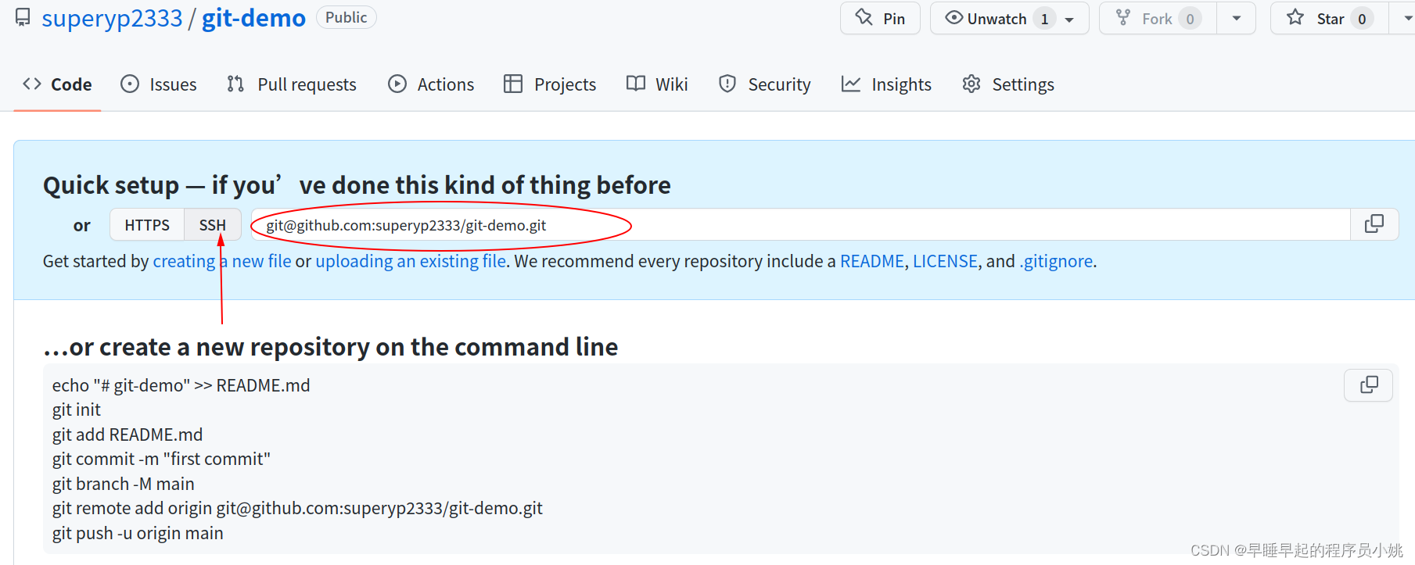
Task: Expand the Unwatch dropdown arrow
Action: [1070, 19]
